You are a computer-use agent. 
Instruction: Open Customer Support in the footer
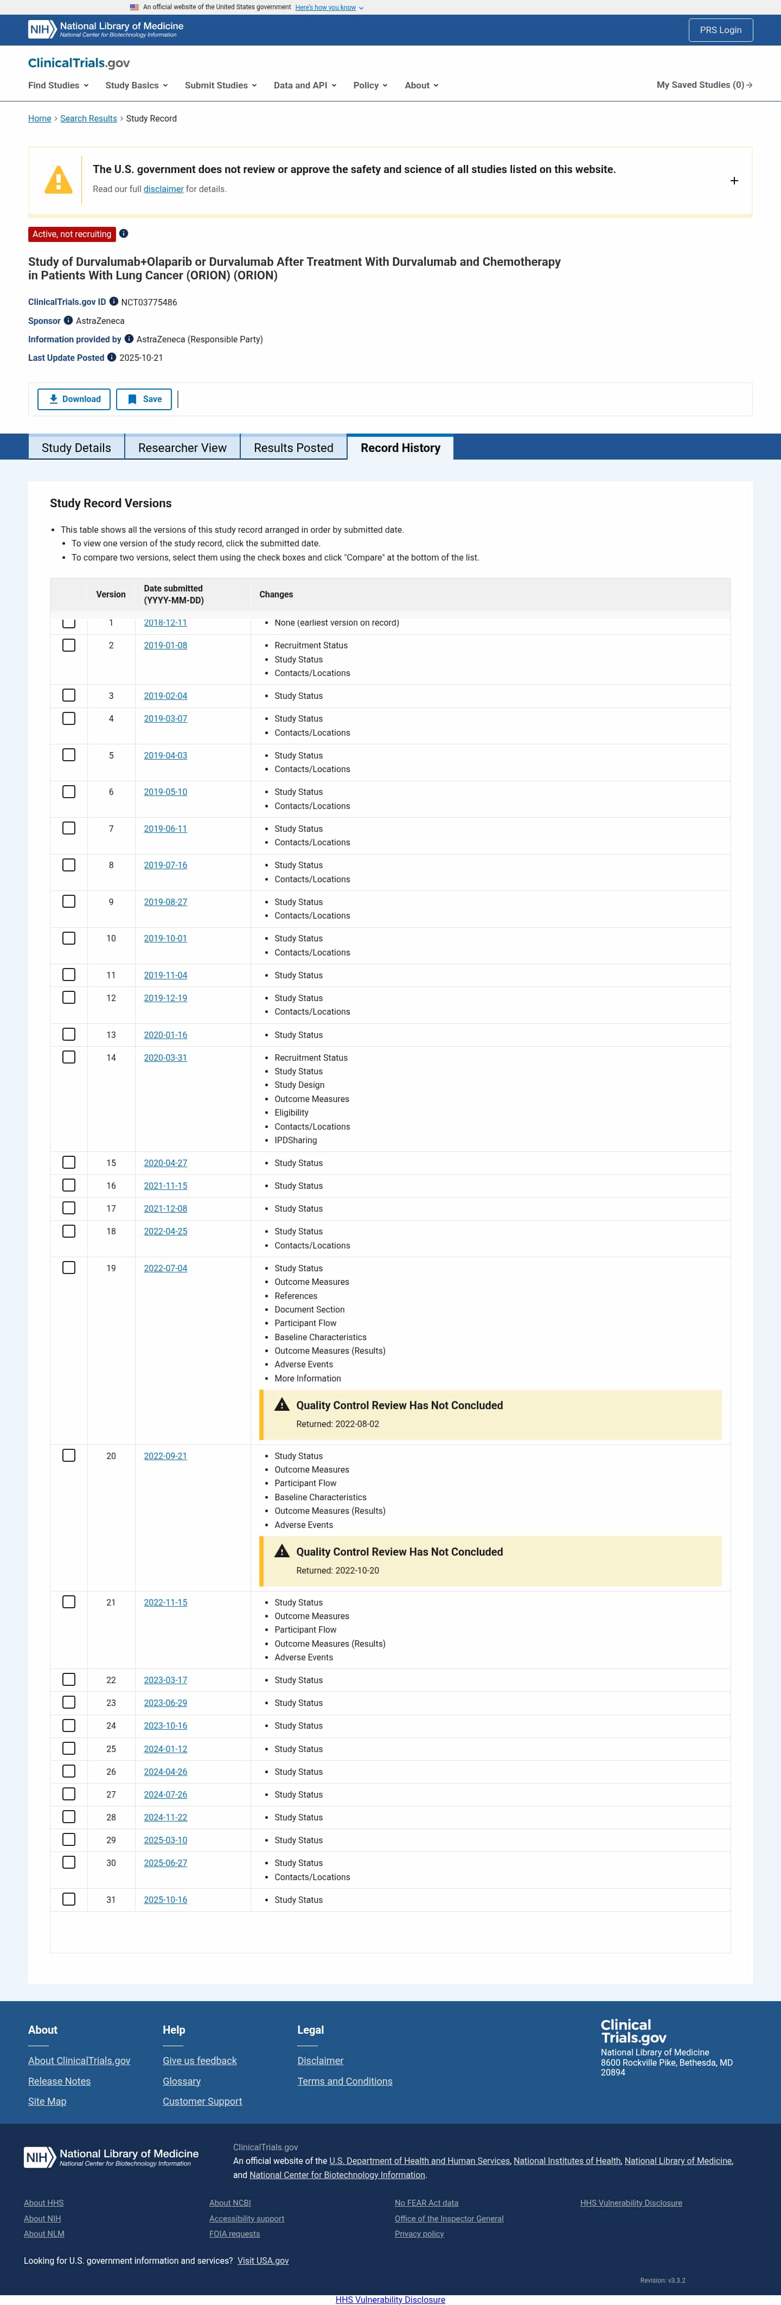pyautogui.click(x=202, y=2101)
